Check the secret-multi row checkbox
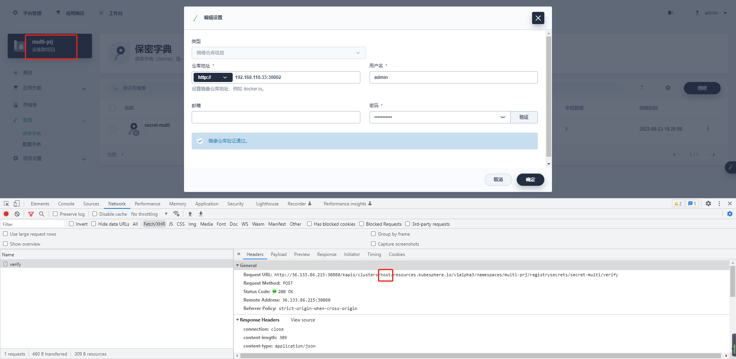 point(112,129)
